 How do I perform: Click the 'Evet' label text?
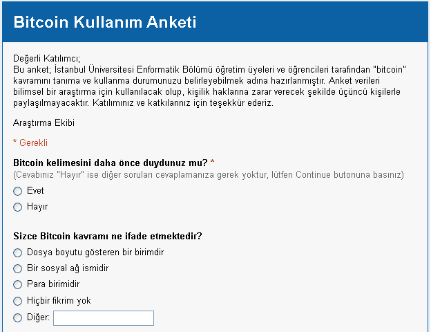point(35,191)
